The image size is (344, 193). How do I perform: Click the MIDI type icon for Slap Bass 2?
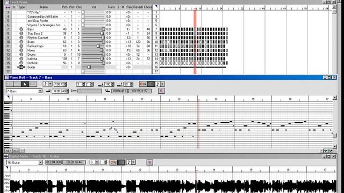click(x=21, y=33)
